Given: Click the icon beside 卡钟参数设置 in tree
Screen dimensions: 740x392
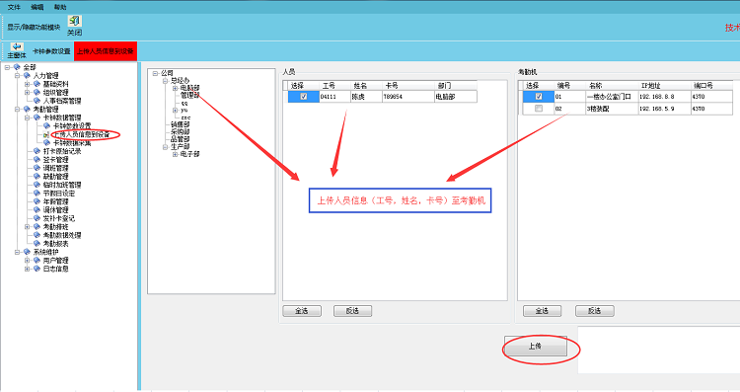Looking at the screenshot, I should point(46,126).
